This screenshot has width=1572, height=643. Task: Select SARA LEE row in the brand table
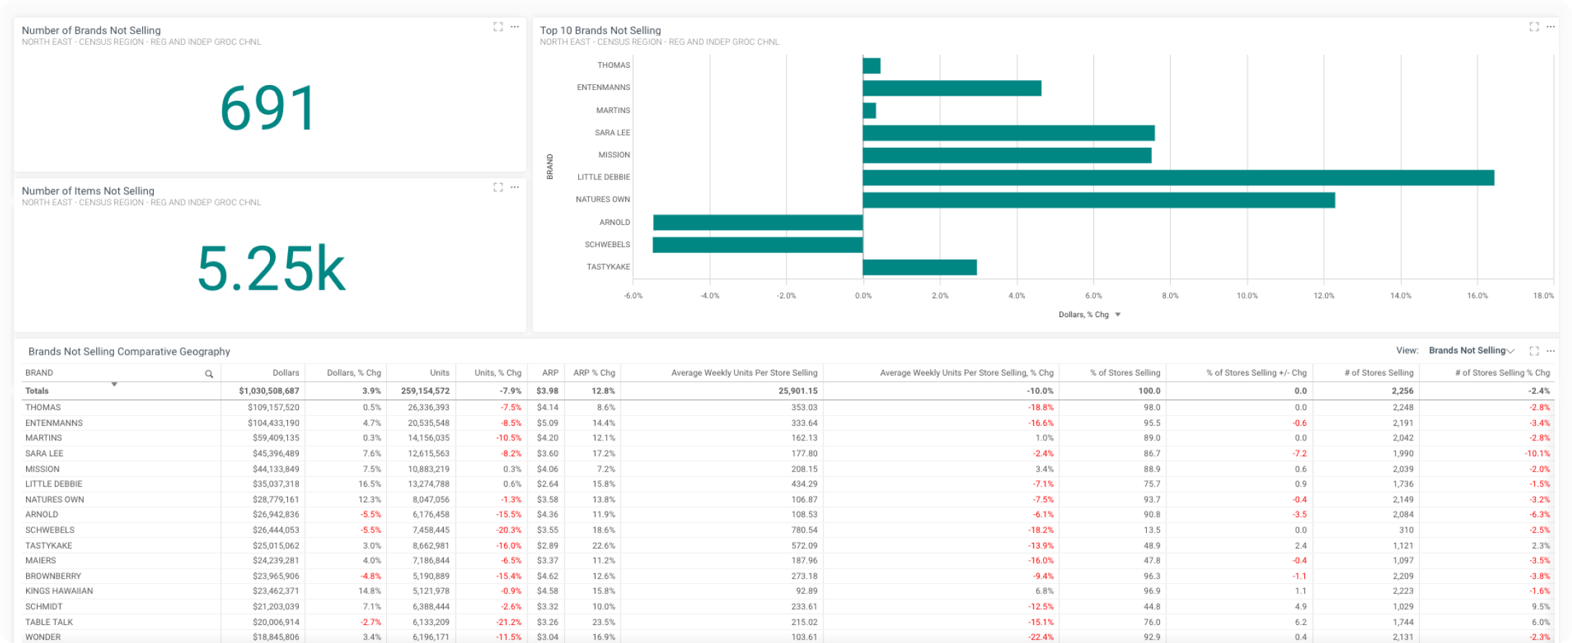point(788,453)
